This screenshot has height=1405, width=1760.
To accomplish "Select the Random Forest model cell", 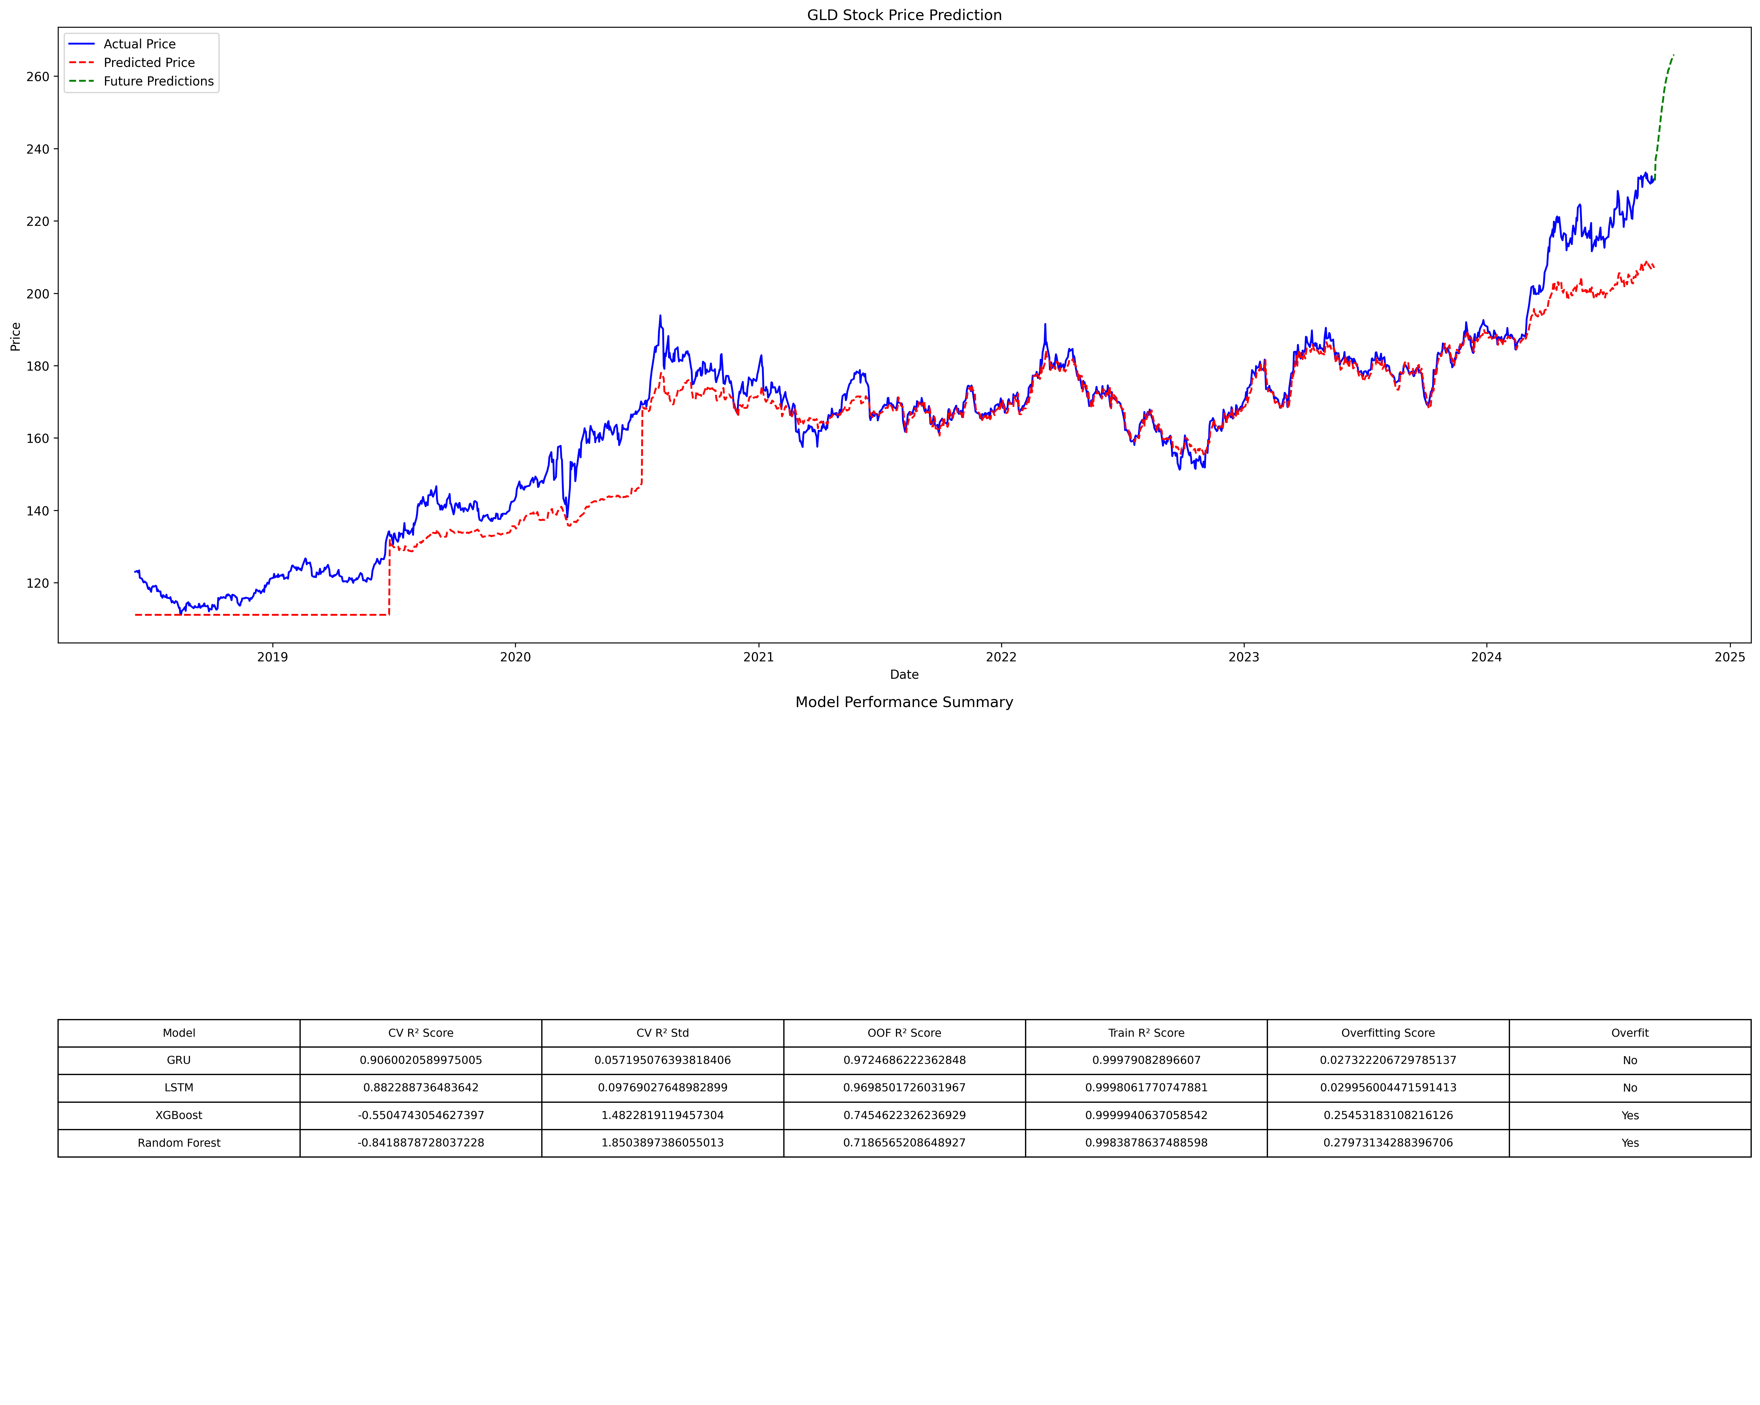I will [179, 1143].
